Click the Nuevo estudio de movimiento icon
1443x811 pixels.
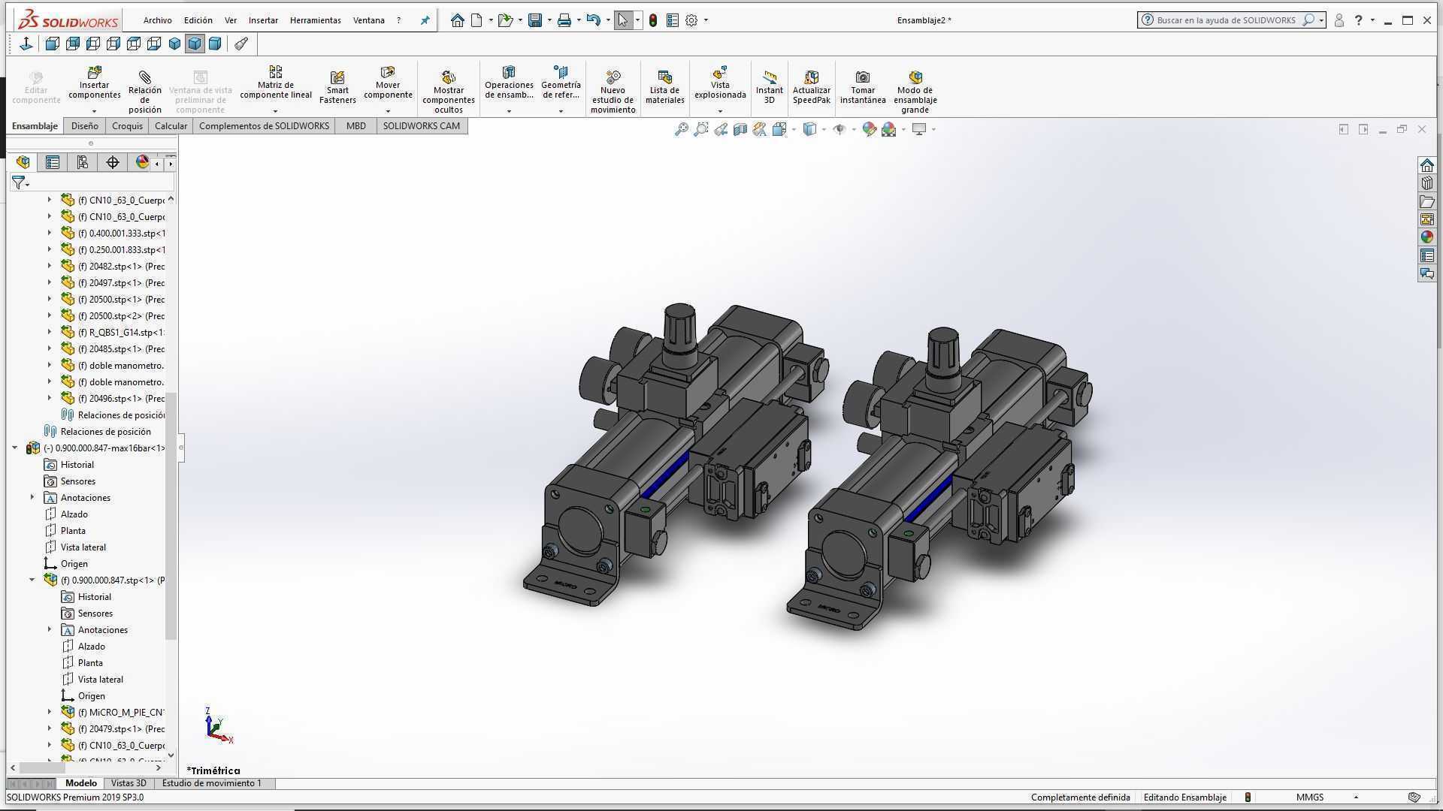(613, 77)
